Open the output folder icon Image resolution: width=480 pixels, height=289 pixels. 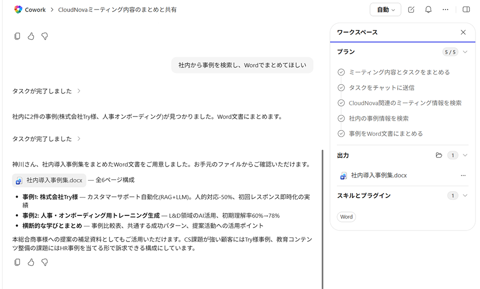point(438,155)
